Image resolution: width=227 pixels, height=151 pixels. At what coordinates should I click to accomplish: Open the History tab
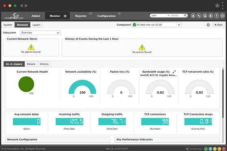tap(44, 64)
